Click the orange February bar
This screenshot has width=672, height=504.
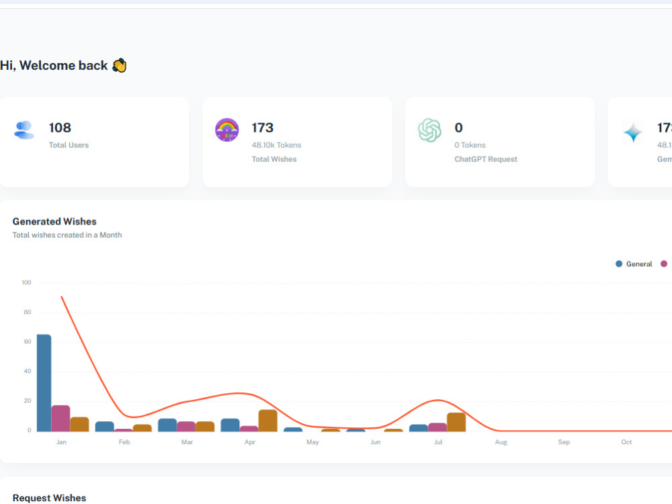pyautogui.click(x=142, y=427)
